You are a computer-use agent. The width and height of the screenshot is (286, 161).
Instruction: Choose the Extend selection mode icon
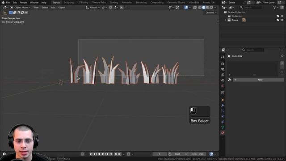[x=15, y=13]
